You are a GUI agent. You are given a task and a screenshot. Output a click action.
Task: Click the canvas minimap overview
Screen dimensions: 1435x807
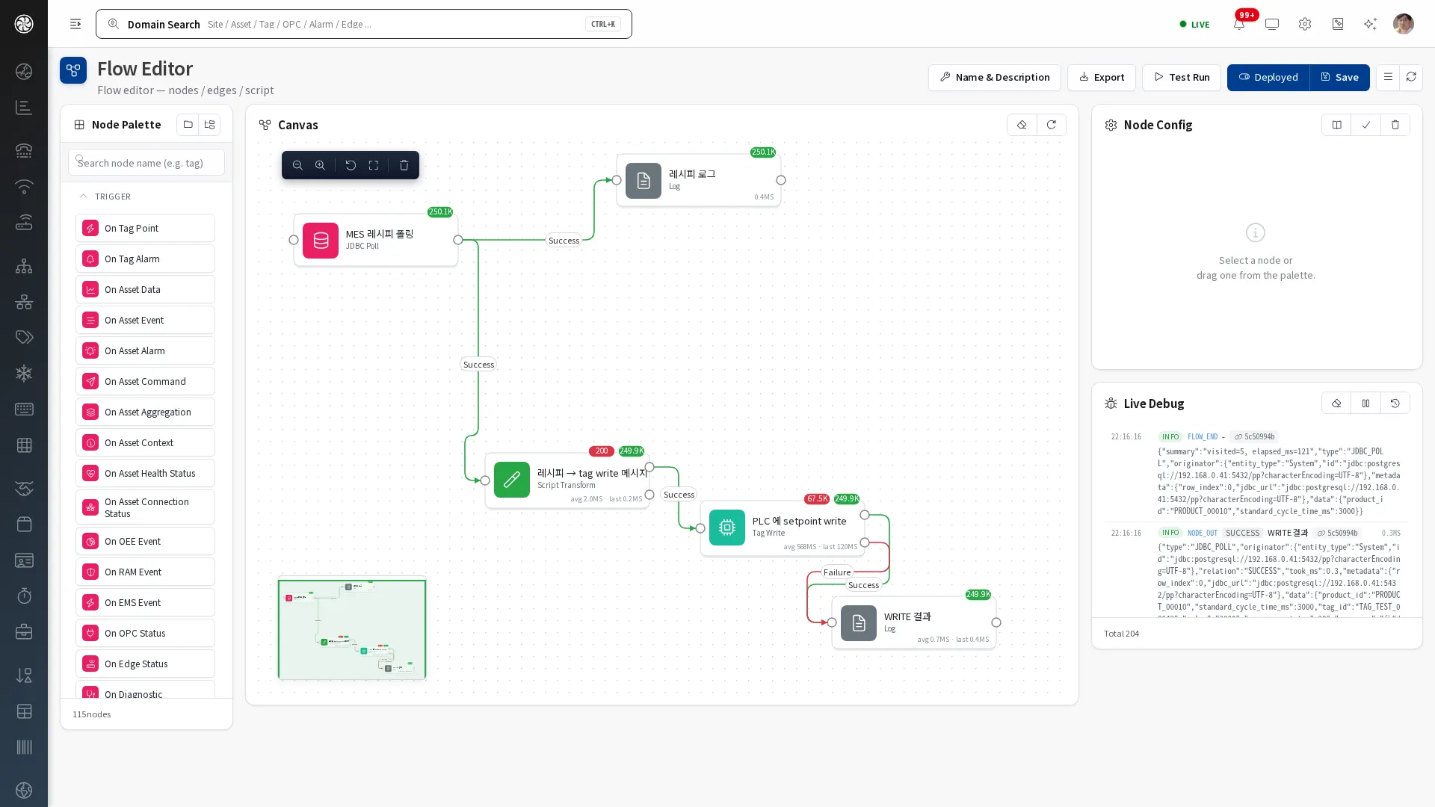pos(352,629)
